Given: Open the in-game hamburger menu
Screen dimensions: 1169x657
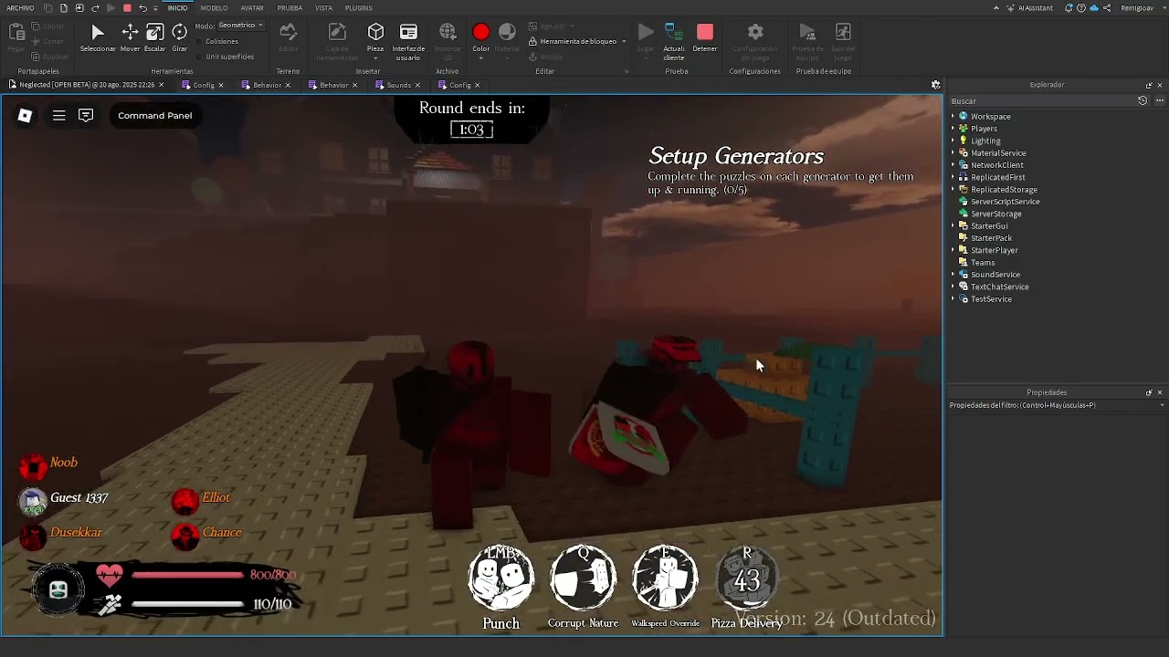Looking at the screenshot, I should [x=58, y=115].
